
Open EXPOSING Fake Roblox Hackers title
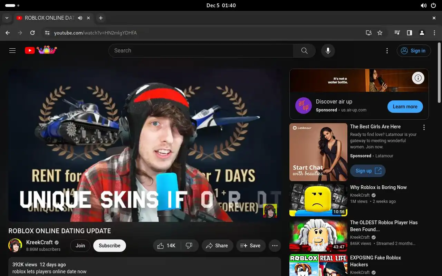click(x=375, y=261)
